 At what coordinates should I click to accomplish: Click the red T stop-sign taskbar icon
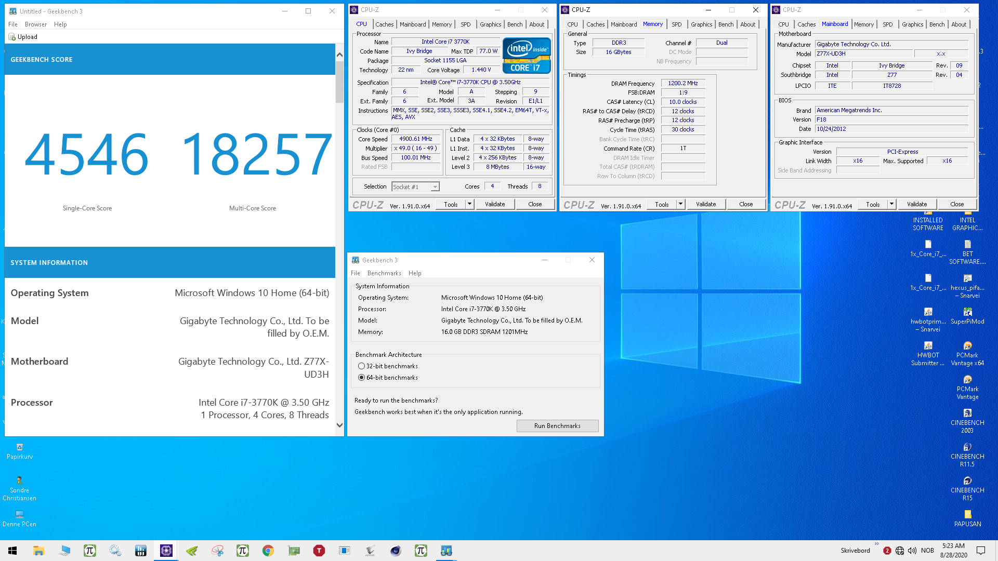319,551
